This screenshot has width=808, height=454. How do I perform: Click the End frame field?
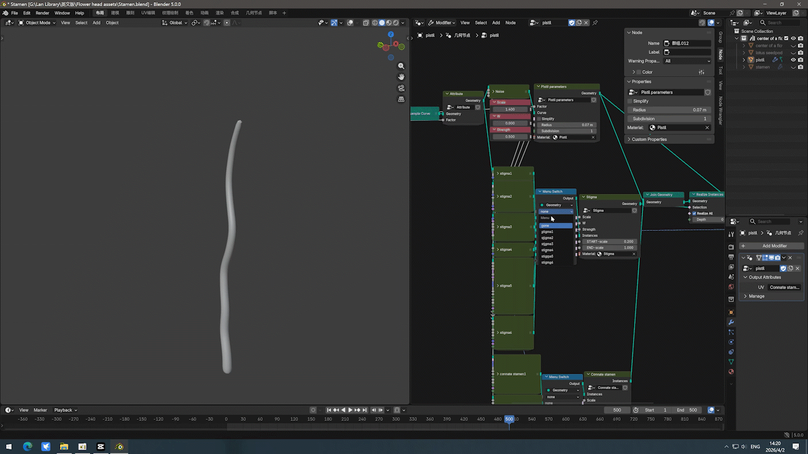[687, 410]
